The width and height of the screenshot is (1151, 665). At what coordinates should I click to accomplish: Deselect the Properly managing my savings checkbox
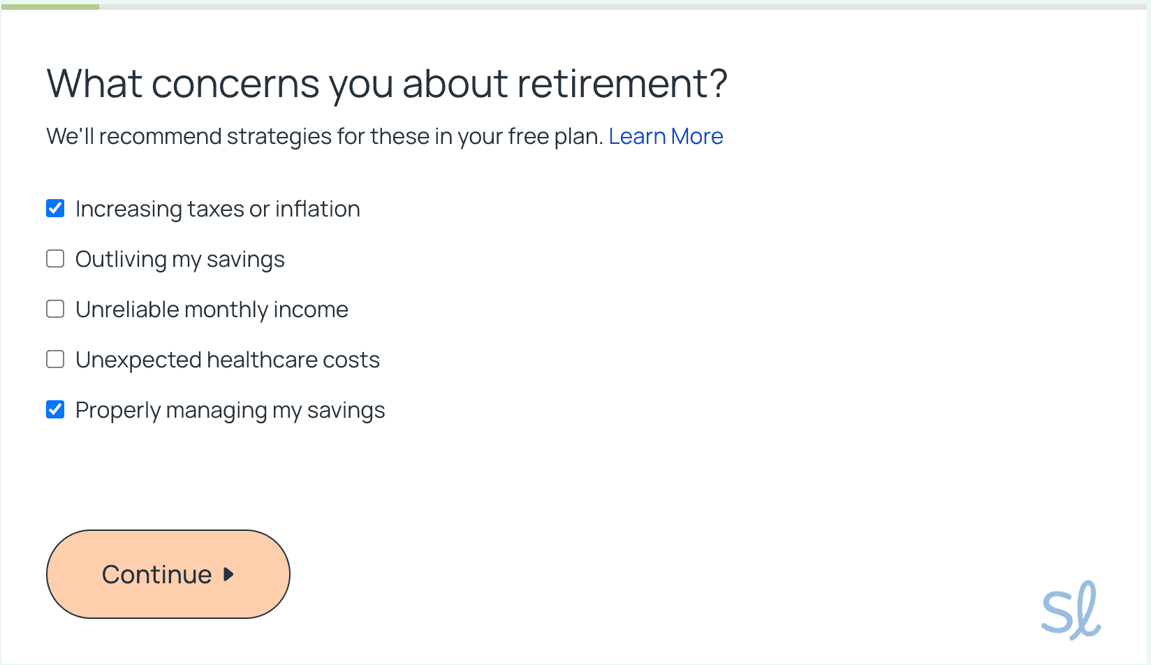(55, 409)
